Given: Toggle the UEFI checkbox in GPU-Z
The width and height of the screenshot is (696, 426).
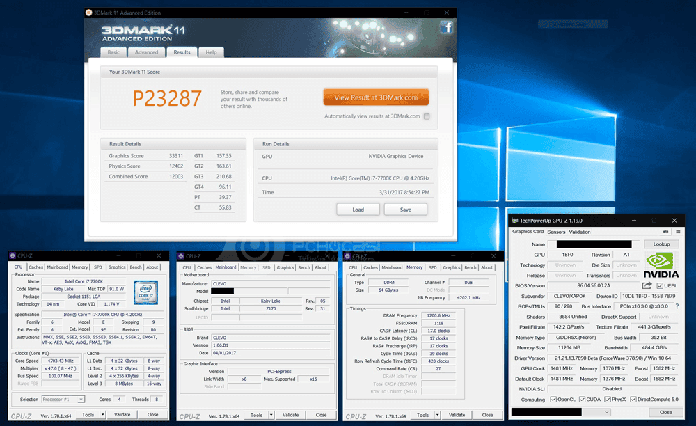Looking at the screenshot, I should point(659,285).
